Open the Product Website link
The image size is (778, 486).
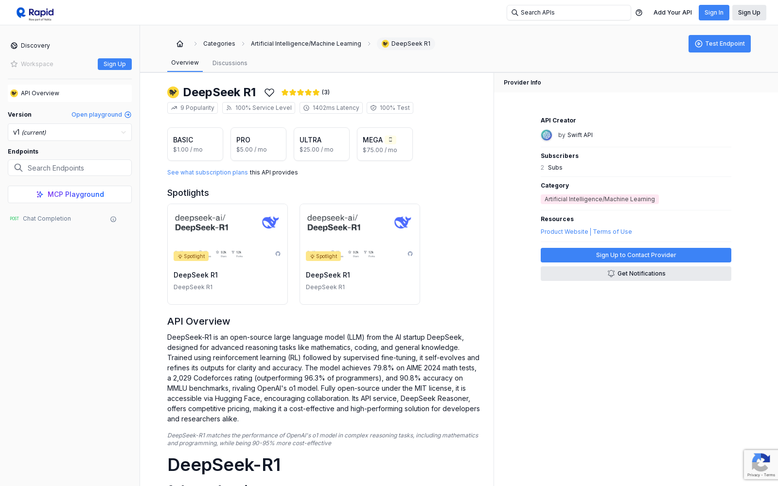[x=565, y=232]
